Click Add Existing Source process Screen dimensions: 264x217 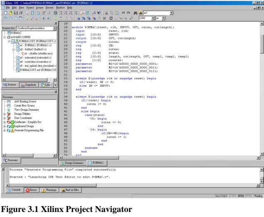[x=25, y=102]
